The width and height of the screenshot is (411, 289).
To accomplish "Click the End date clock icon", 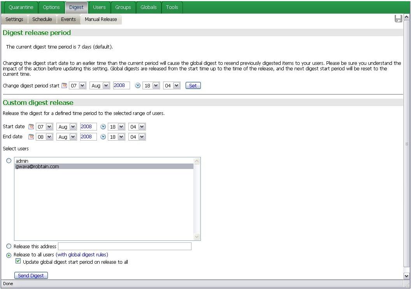I will pos(103,137).
